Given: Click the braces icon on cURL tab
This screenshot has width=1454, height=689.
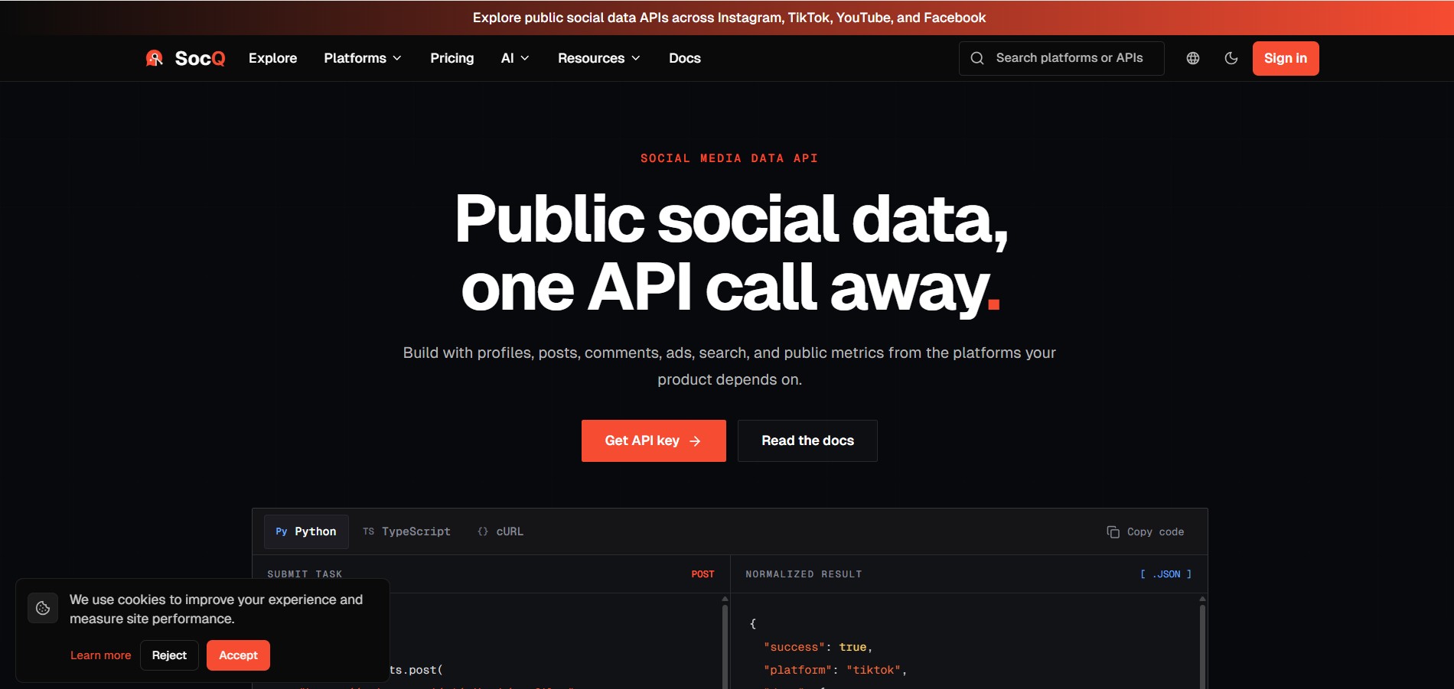Looking at the screenshot, I should (483, 531).
